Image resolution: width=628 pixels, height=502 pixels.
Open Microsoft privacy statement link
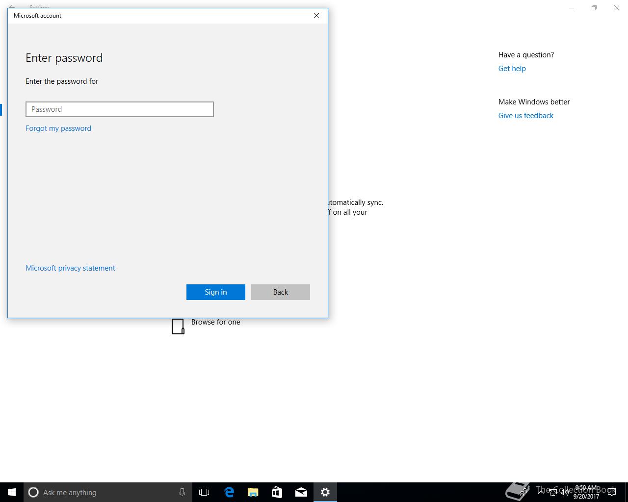click(x=70, y=268)
